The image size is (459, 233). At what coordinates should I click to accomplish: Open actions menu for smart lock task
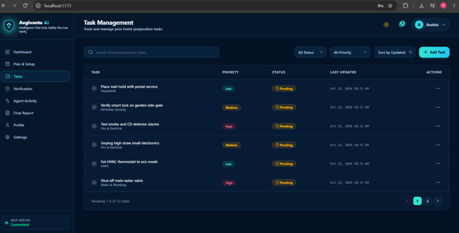pos(437,107)
